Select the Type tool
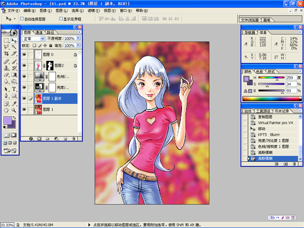This screenshot has width=304, height=228. coord(13,89)
